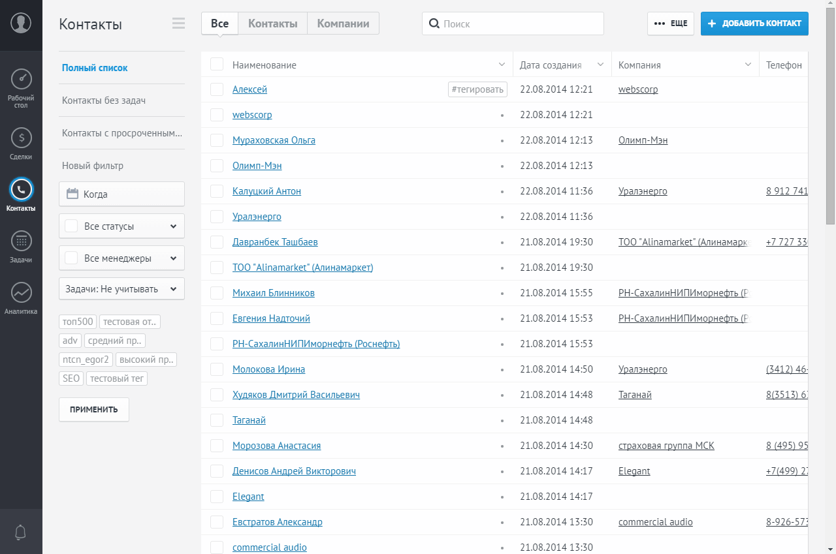
Task: Click the notifications bell icon
Action: 21,532
